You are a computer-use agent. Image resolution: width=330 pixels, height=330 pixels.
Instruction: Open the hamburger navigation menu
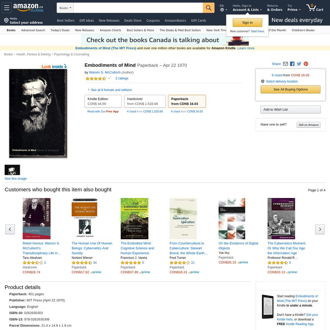pos(7,8)
